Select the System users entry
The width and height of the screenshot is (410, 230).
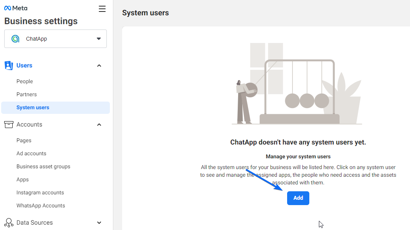[x=33, y=107]
